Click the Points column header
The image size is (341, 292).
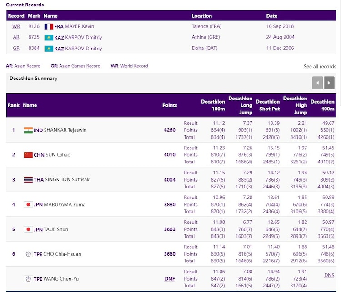pos(170,105)
